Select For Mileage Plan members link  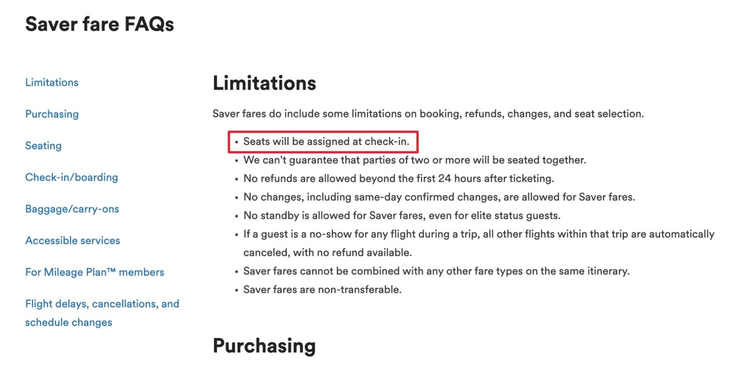95,272
